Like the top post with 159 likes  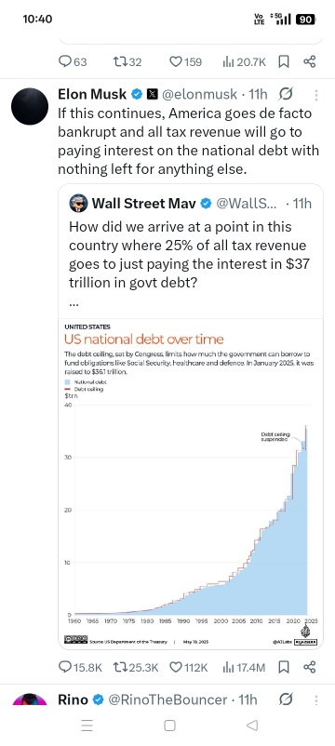(x=185, y=61)
